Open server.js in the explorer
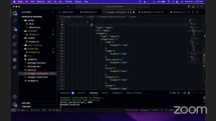 [32, 70]
